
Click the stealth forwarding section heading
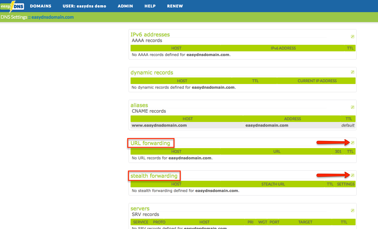pos(154,176)
